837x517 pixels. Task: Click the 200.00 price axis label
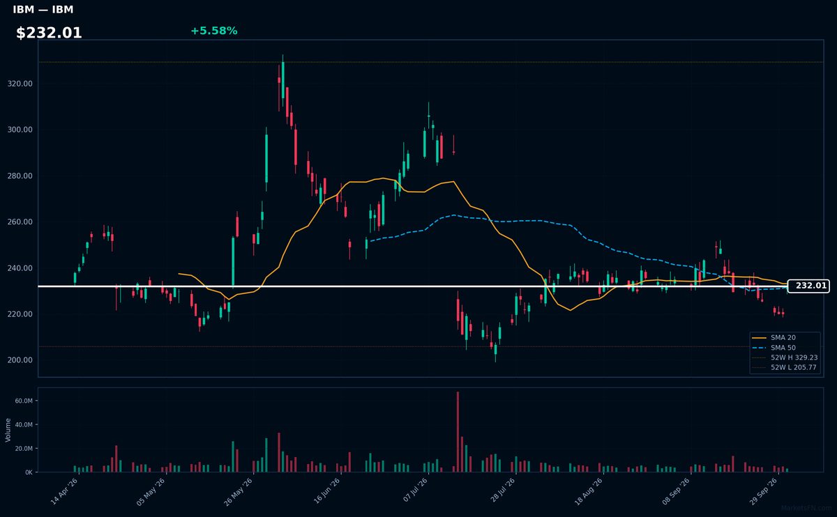pyautogui.click(x=20, y=360)
